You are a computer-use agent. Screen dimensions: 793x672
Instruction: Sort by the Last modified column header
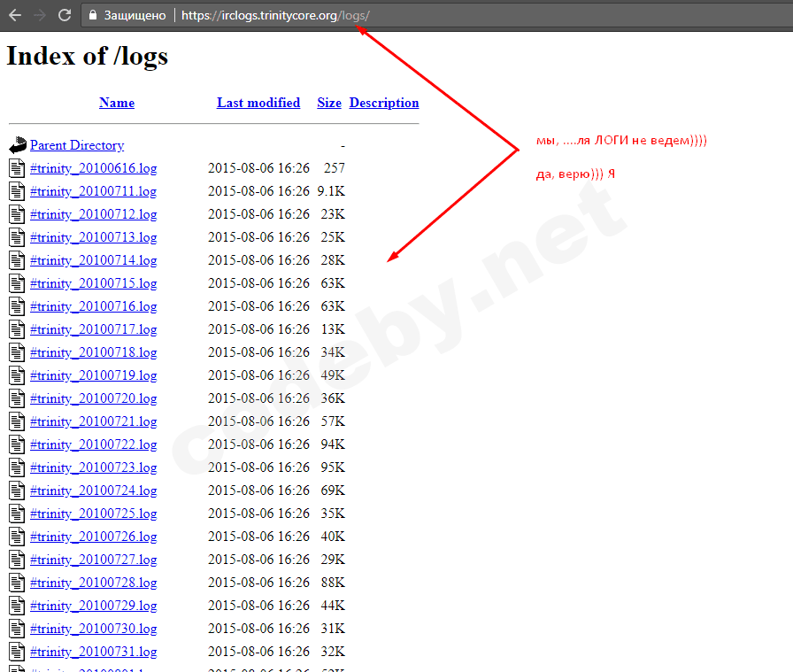[258, 103]
